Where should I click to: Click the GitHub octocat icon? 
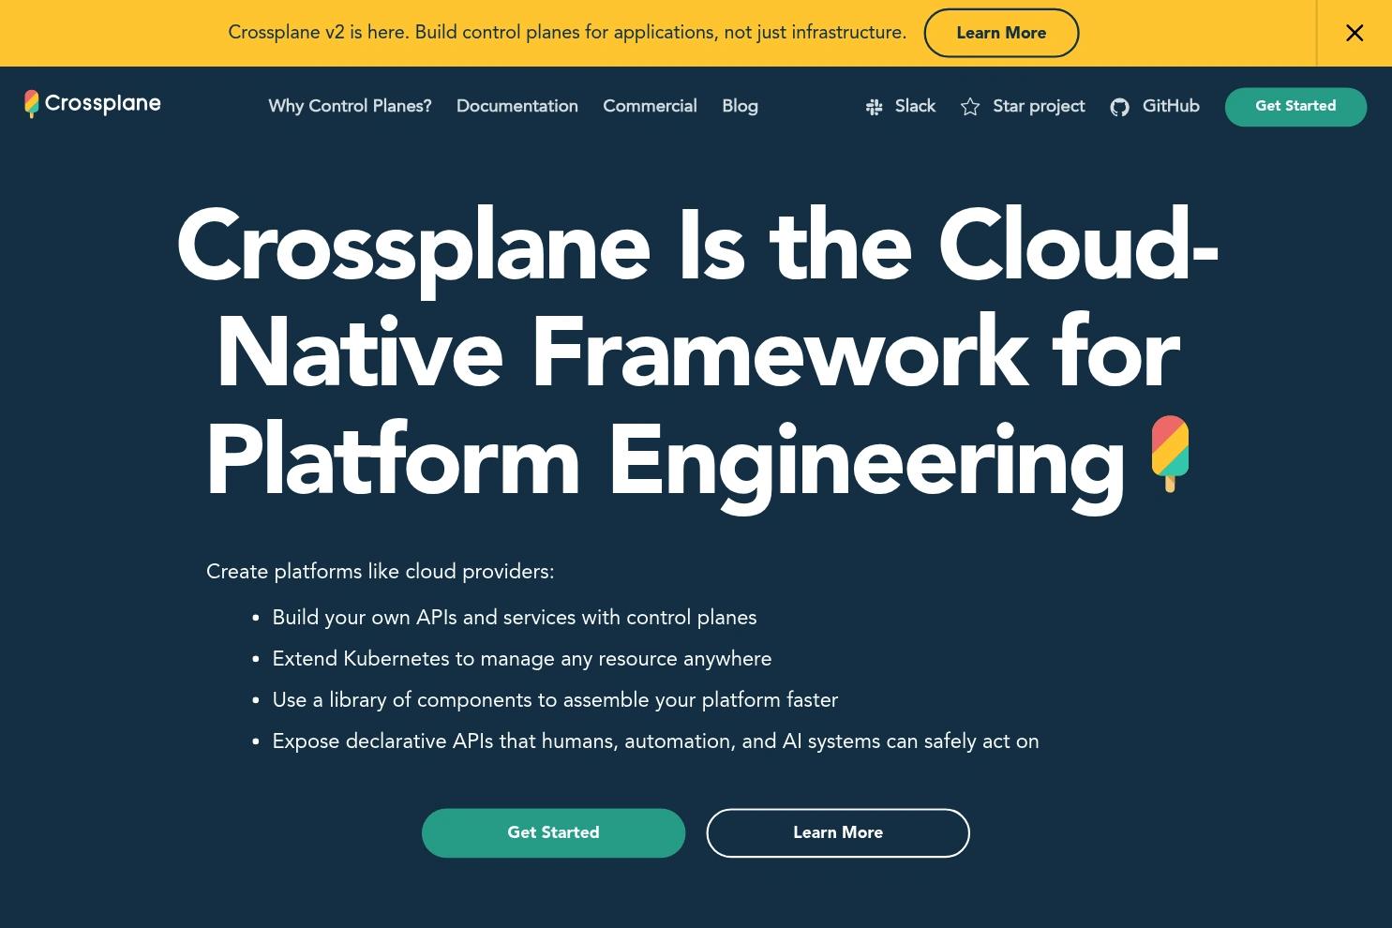tap(1119, 107)
